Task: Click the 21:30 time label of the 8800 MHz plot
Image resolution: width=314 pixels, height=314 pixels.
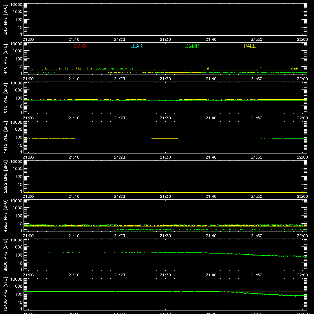Action: (165, 275)
